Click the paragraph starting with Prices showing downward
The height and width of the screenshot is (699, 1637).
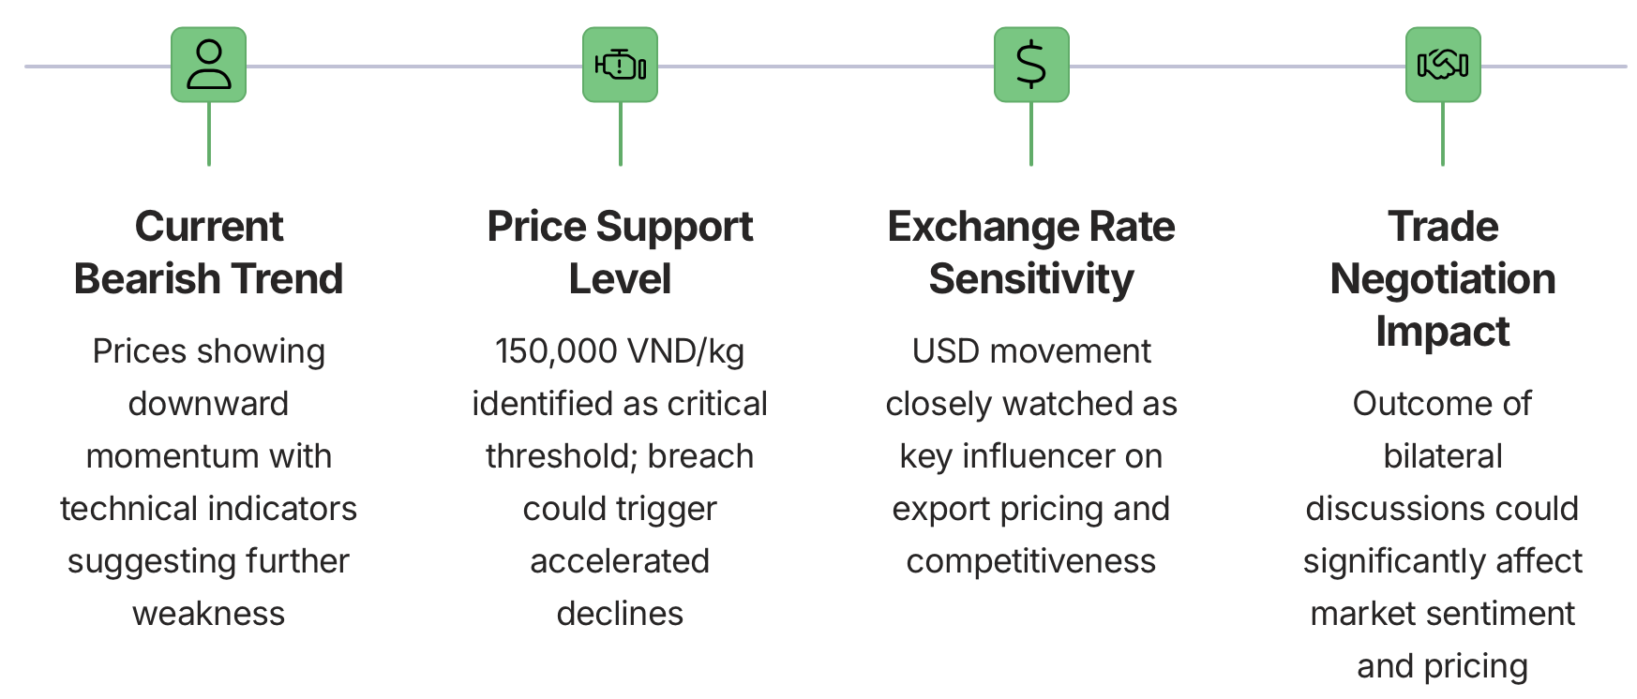208,482
